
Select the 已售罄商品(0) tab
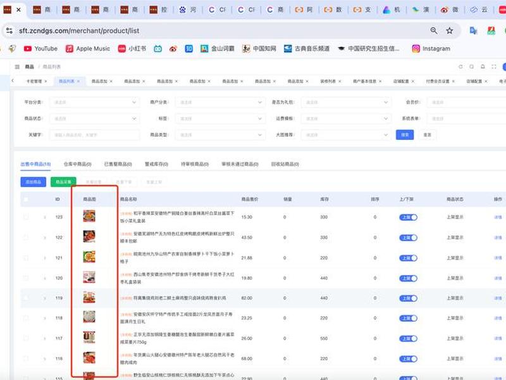118,164
